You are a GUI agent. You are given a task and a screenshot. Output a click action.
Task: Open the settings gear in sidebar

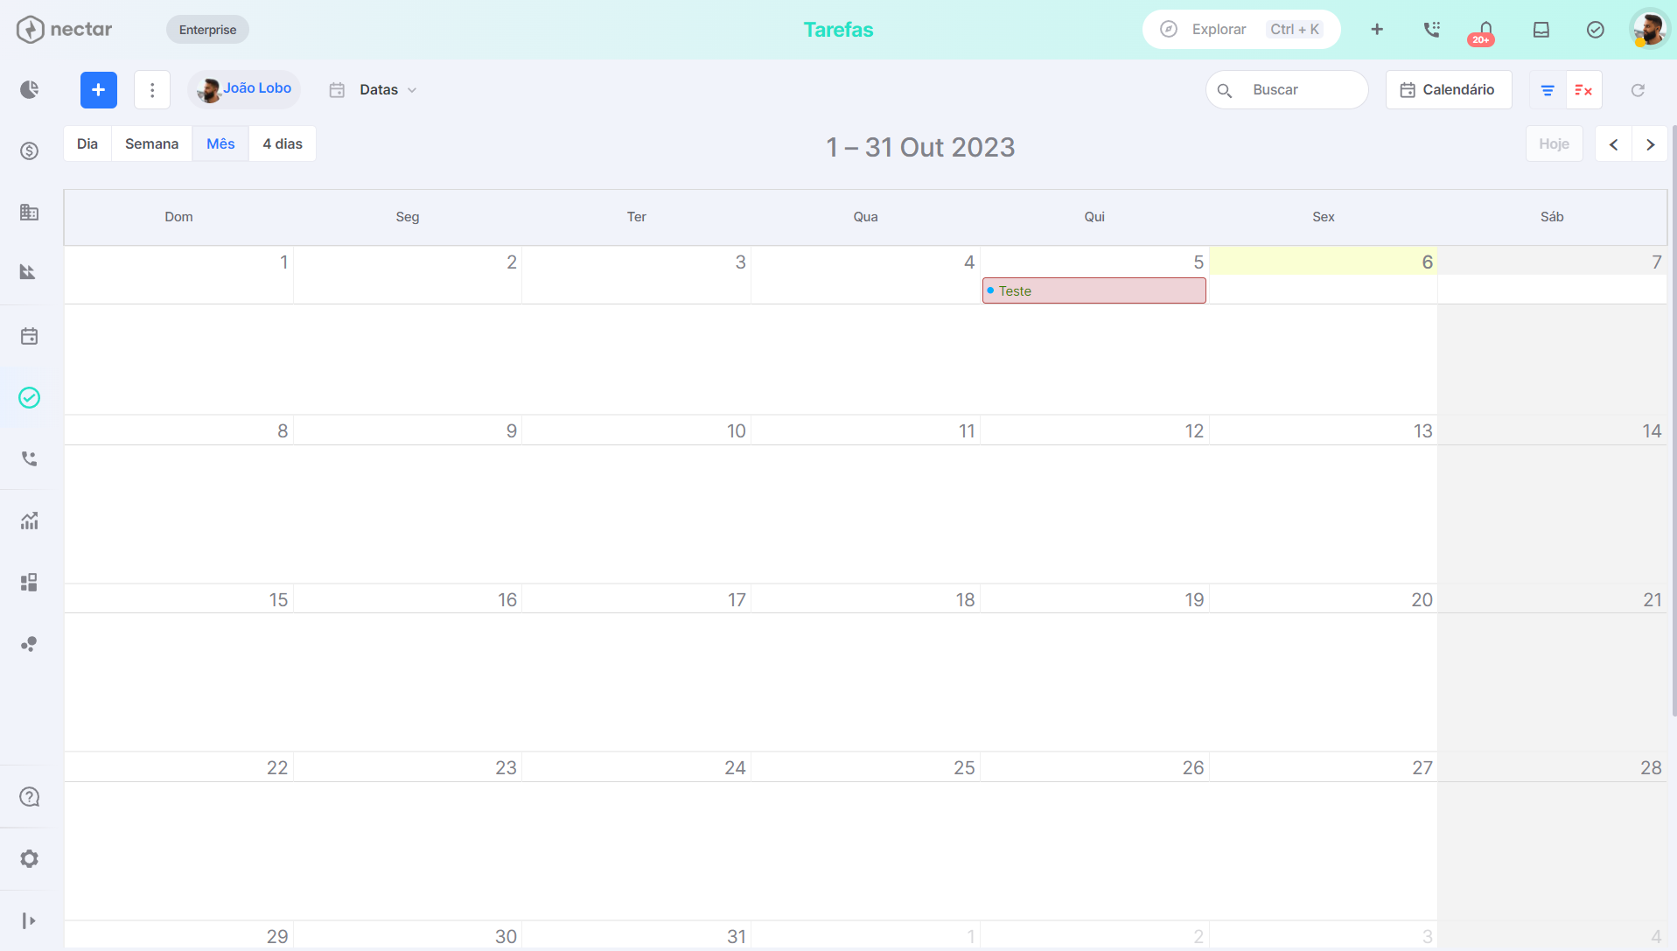point(29,858)
